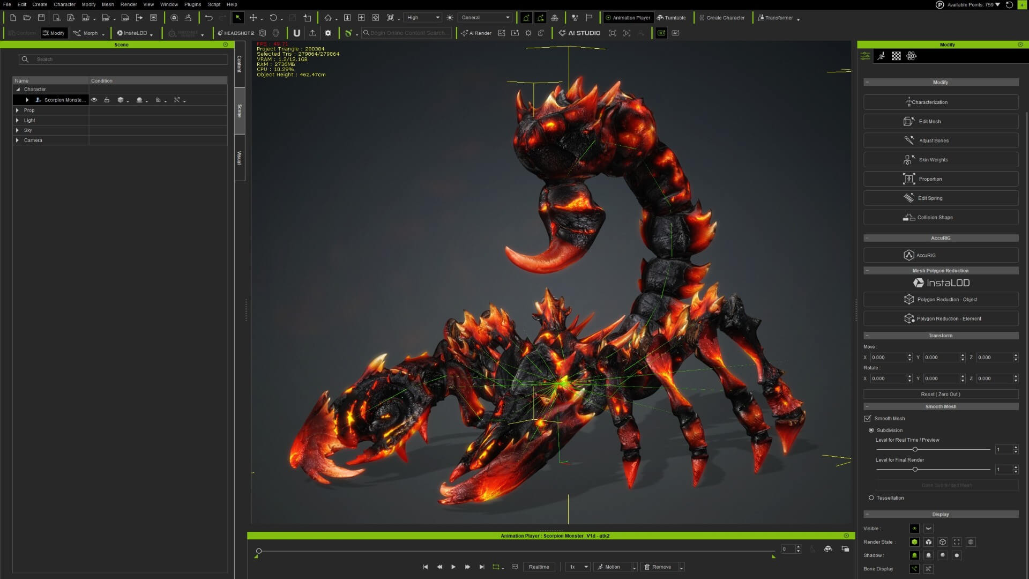
Task: Click the Home camera view icon
Action: point(328,18)
